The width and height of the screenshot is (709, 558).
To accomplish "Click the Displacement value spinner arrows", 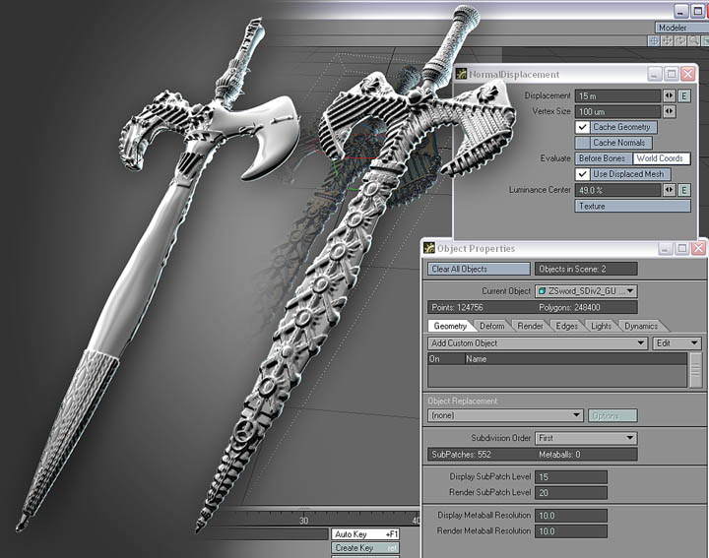I will [x=670, y=95].
